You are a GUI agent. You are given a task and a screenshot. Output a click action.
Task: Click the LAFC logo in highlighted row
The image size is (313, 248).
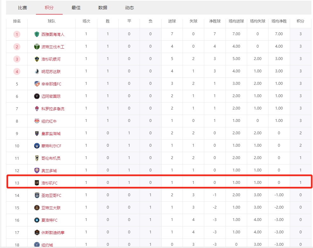37,183
